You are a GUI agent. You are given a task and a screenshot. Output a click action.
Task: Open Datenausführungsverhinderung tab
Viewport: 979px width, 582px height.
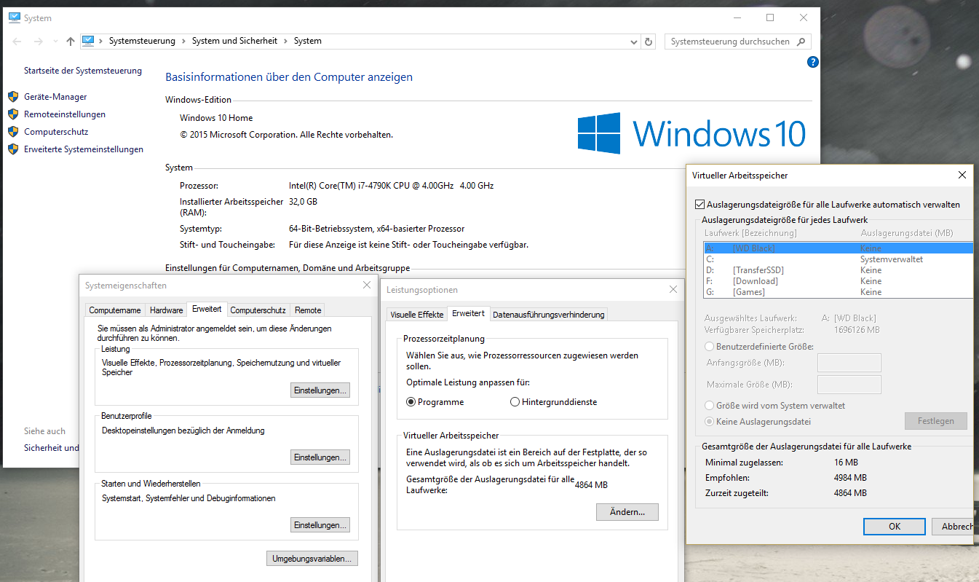pyautogui.click(x=548, y=315)
